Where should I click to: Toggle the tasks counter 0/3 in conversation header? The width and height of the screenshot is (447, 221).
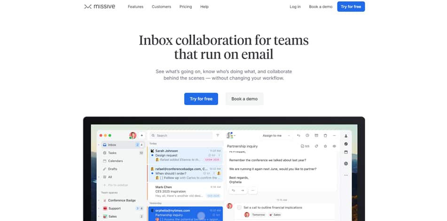pyautogui.click(x=305, y=146)
